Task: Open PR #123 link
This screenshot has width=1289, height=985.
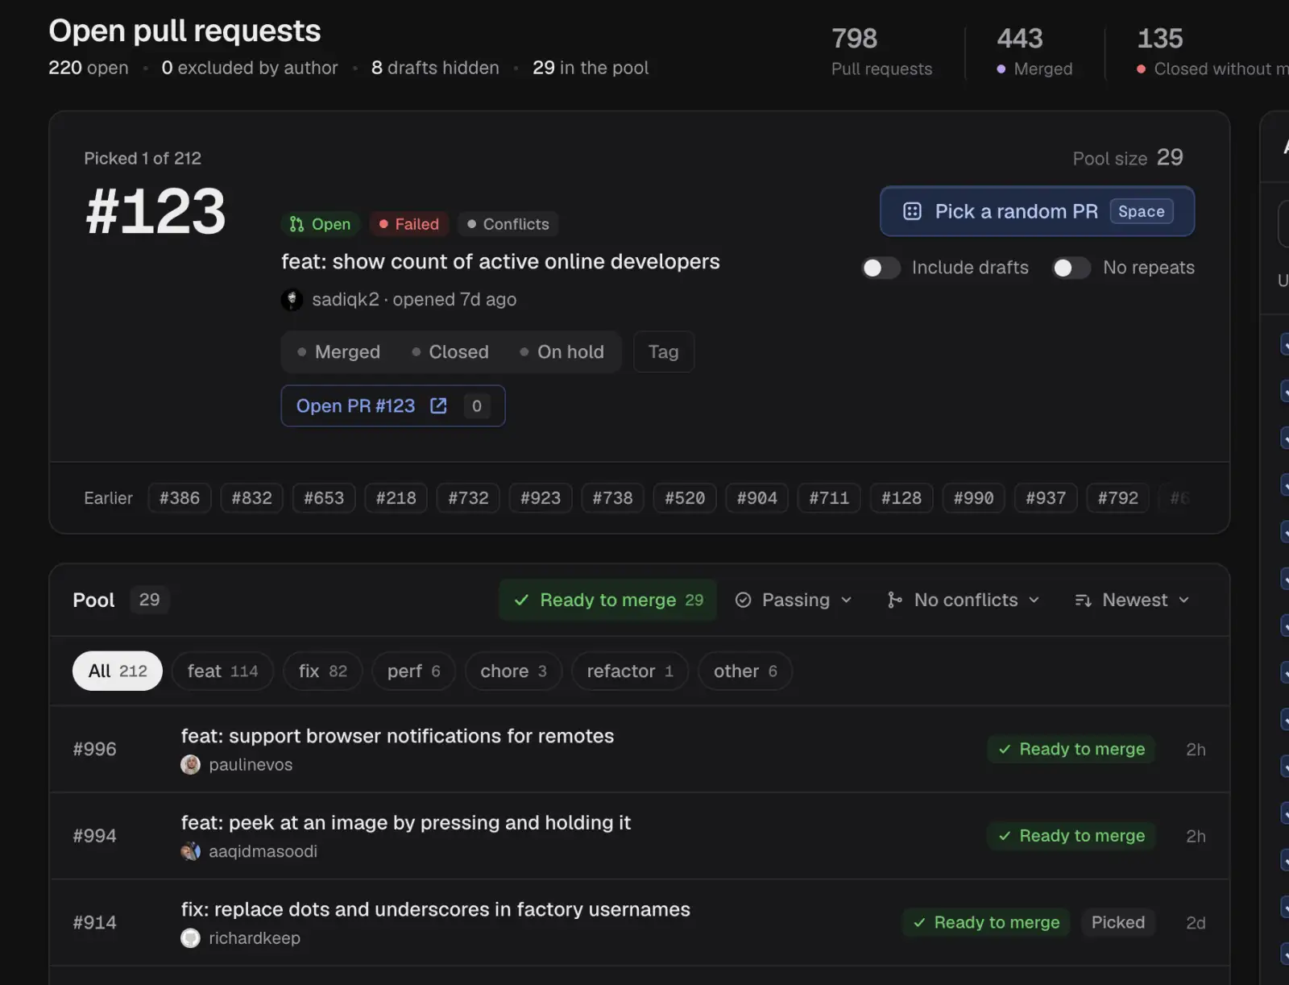Action: coord(393,405)
